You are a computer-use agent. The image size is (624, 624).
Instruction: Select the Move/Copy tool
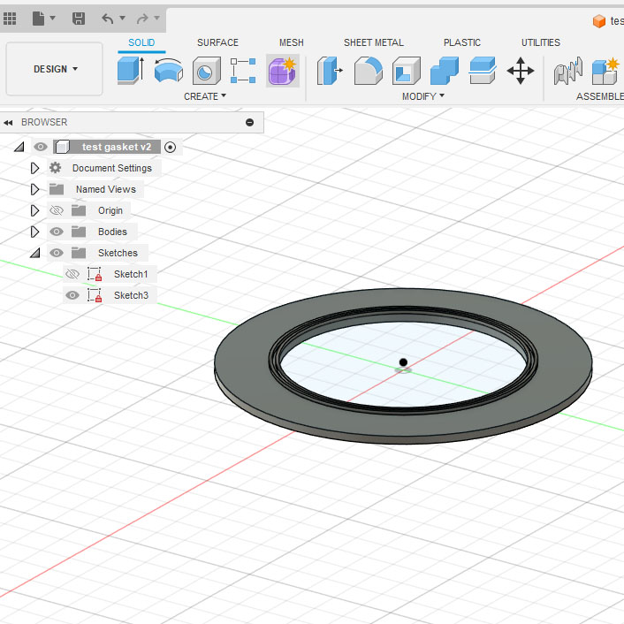click(521, 71)
